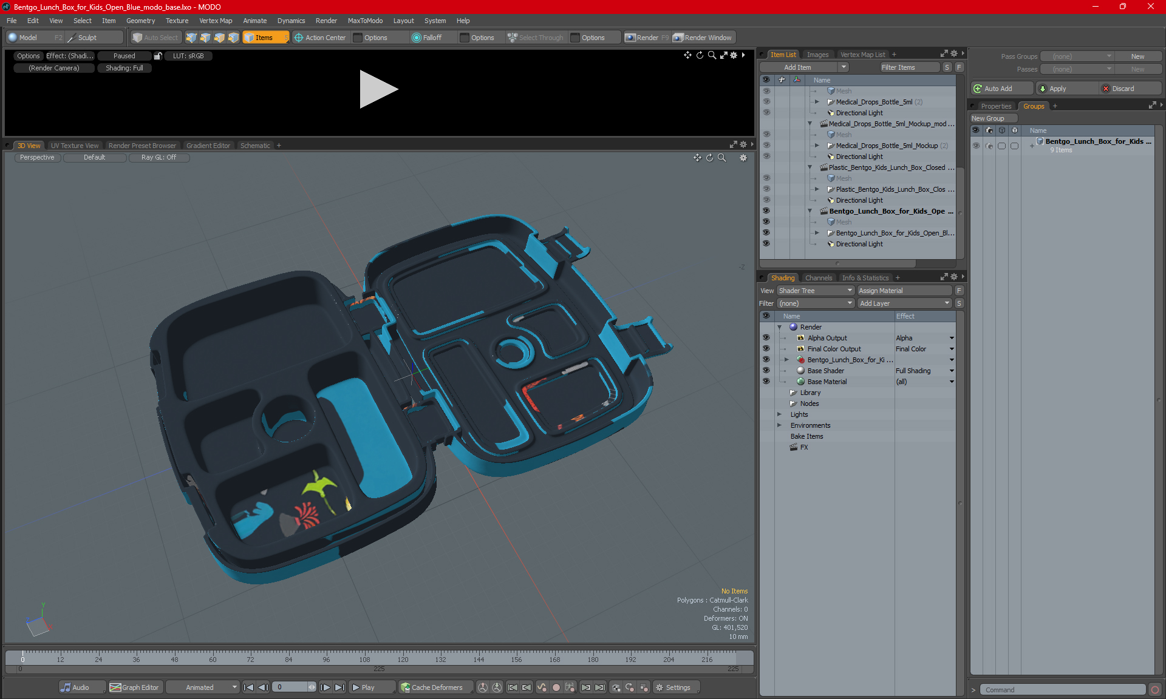Toggle visibility of Medical_Drops_Bottle_5ml item
1166x699 pixels.
[x=766, y=102]
